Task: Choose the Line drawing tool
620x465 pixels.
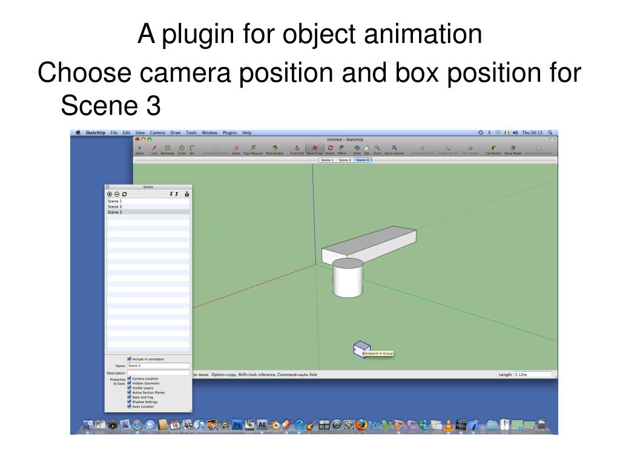Action: tap(154, 149)
